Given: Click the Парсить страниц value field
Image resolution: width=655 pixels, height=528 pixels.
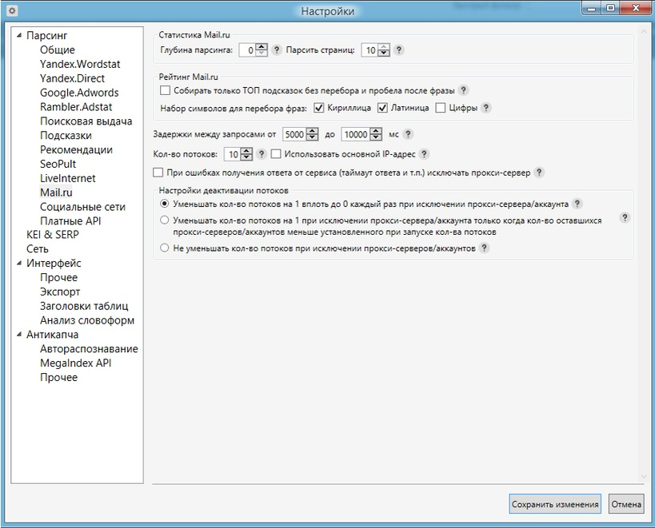Looking at the screenshot, I should tap(369, 50).
